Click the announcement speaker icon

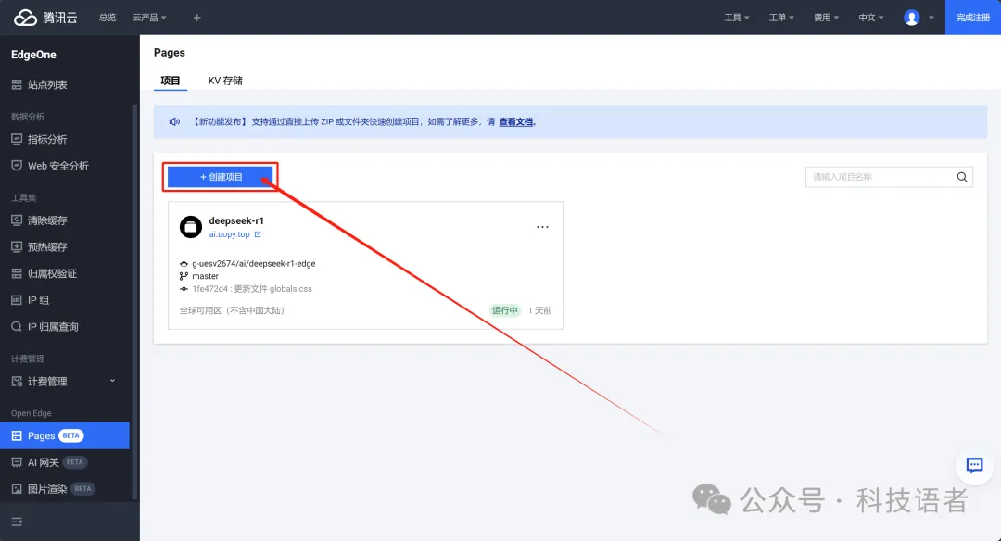(x=174, y=121)
